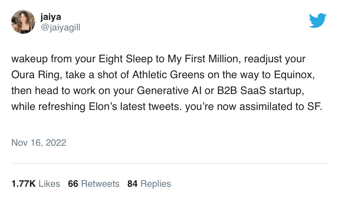Screen dimensions: 339x204
Task: Select the Replies label
Action: pos(156,184)
